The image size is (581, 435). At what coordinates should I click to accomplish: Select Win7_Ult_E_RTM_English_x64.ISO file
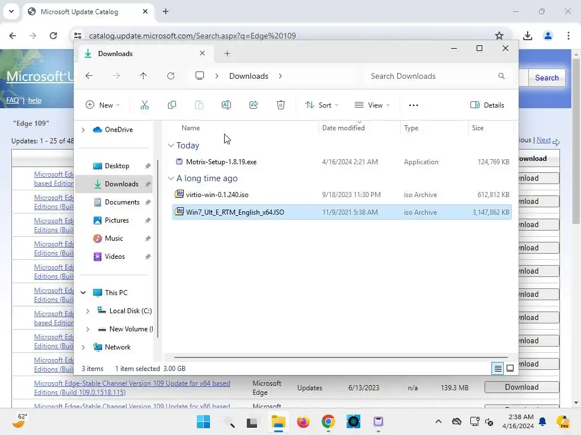coord(342,212)
